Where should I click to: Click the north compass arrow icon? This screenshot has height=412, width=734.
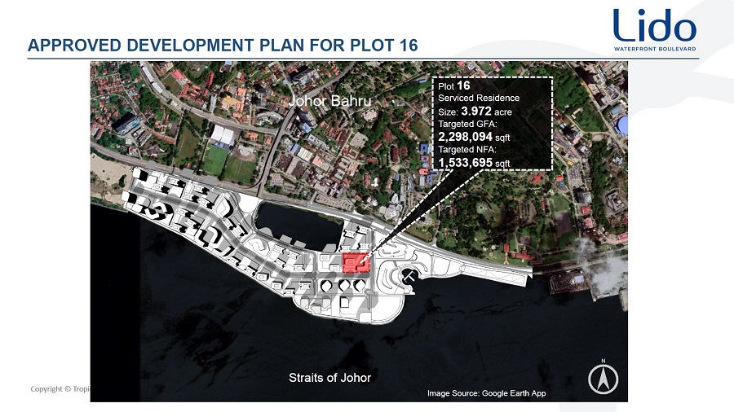(x=603, y=379)
